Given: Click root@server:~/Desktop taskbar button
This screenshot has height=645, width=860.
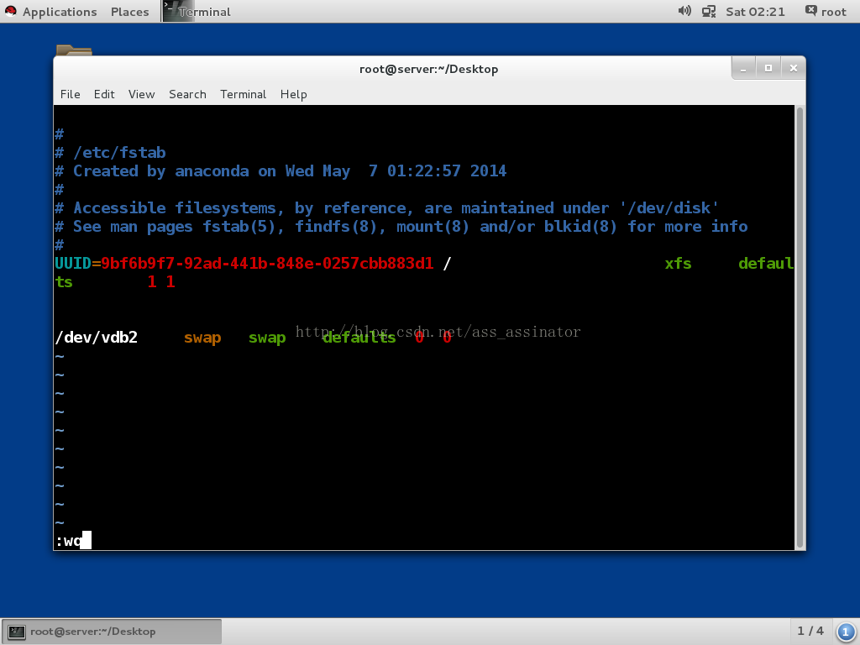Looking at the screenshot, I should tap(112, 632).
